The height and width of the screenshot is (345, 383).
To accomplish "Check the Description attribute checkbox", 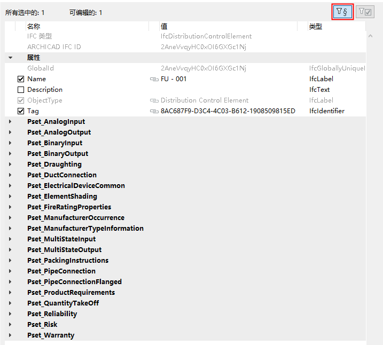I will pos(21,90).
